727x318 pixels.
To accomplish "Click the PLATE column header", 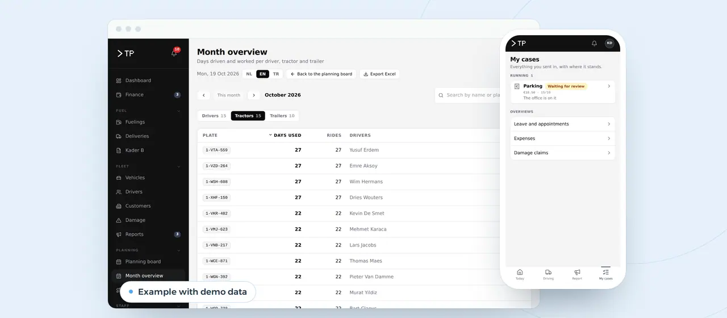I will pyautogui.click(x=210, y=136).
